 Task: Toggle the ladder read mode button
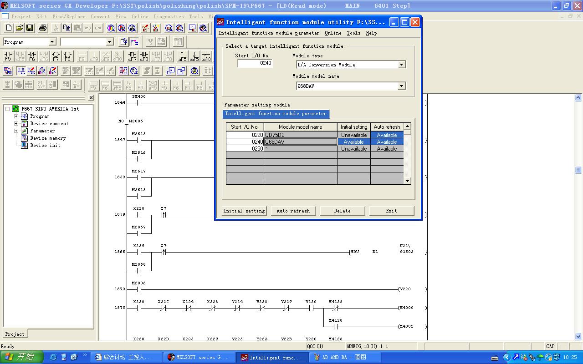21,71
